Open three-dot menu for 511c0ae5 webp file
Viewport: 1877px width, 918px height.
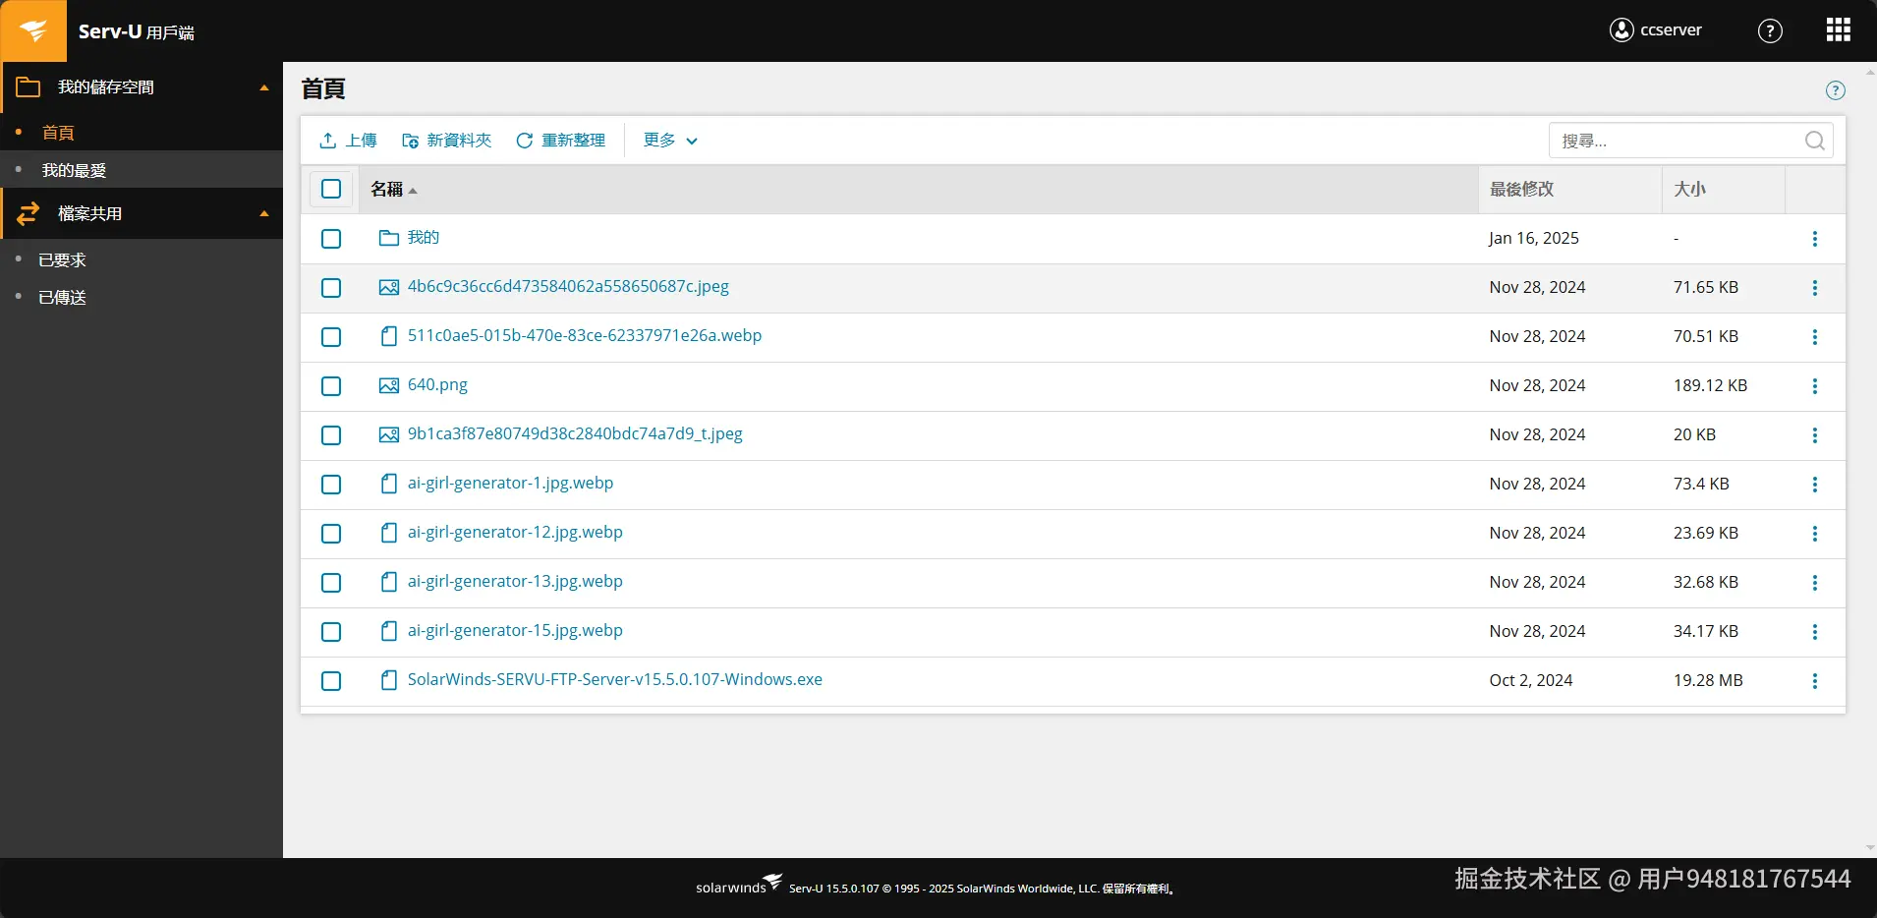(x=1815, y=337)
